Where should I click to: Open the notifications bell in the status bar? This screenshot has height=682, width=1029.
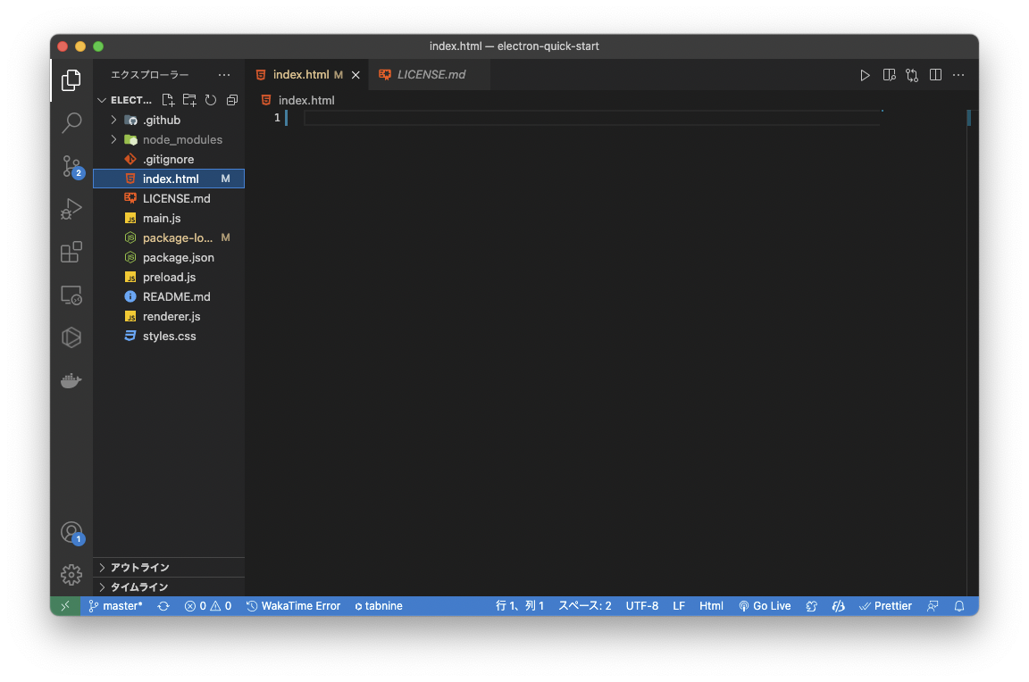pyautogui.click(x=959, y=606)
